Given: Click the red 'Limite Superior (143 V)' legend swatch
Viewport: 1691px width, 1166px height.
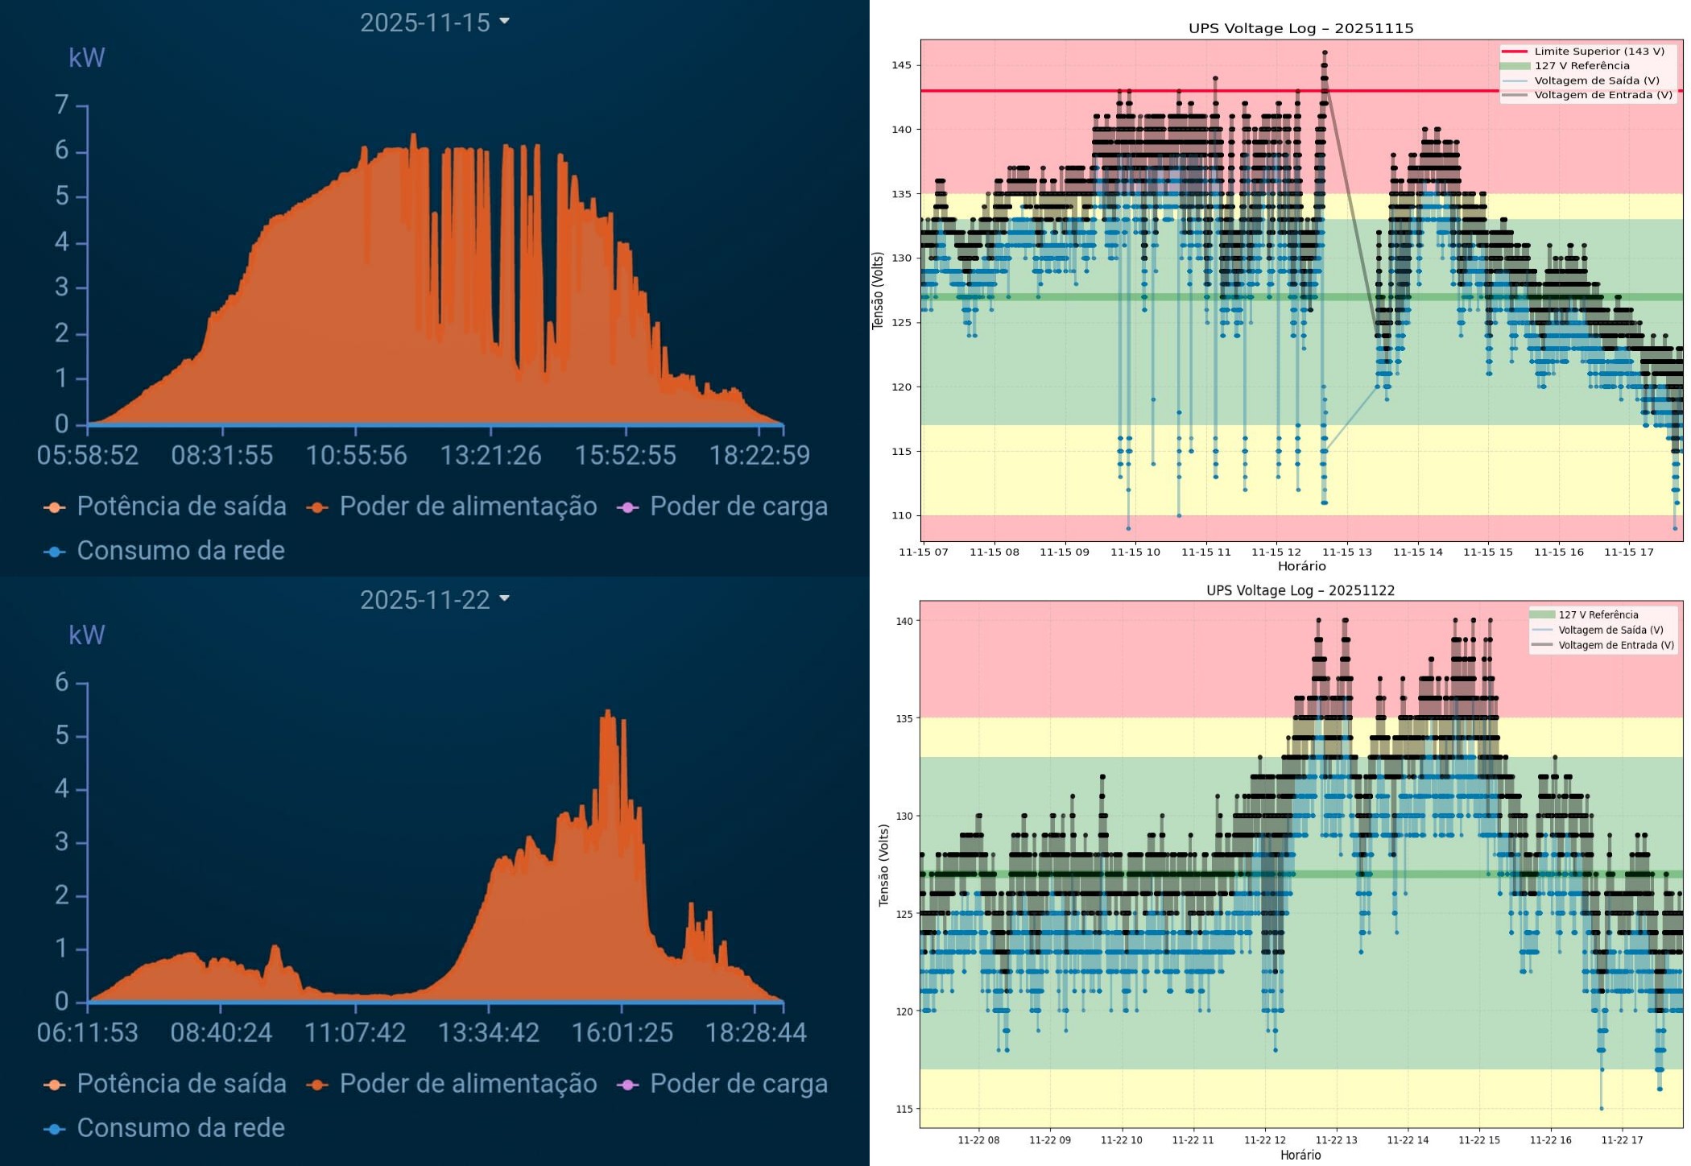Looking at the screenshot, I should (x=1515, y=52).
